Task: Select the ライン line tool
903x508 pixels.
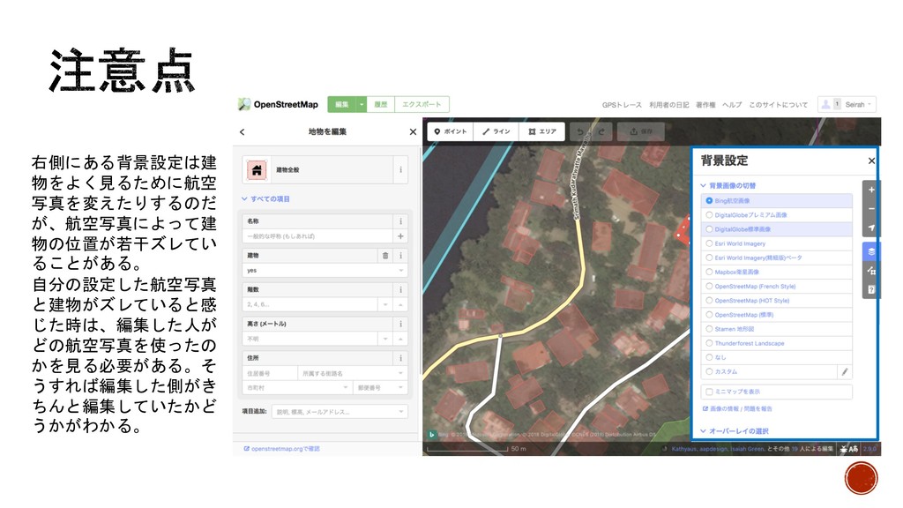Action: point(496,131)
